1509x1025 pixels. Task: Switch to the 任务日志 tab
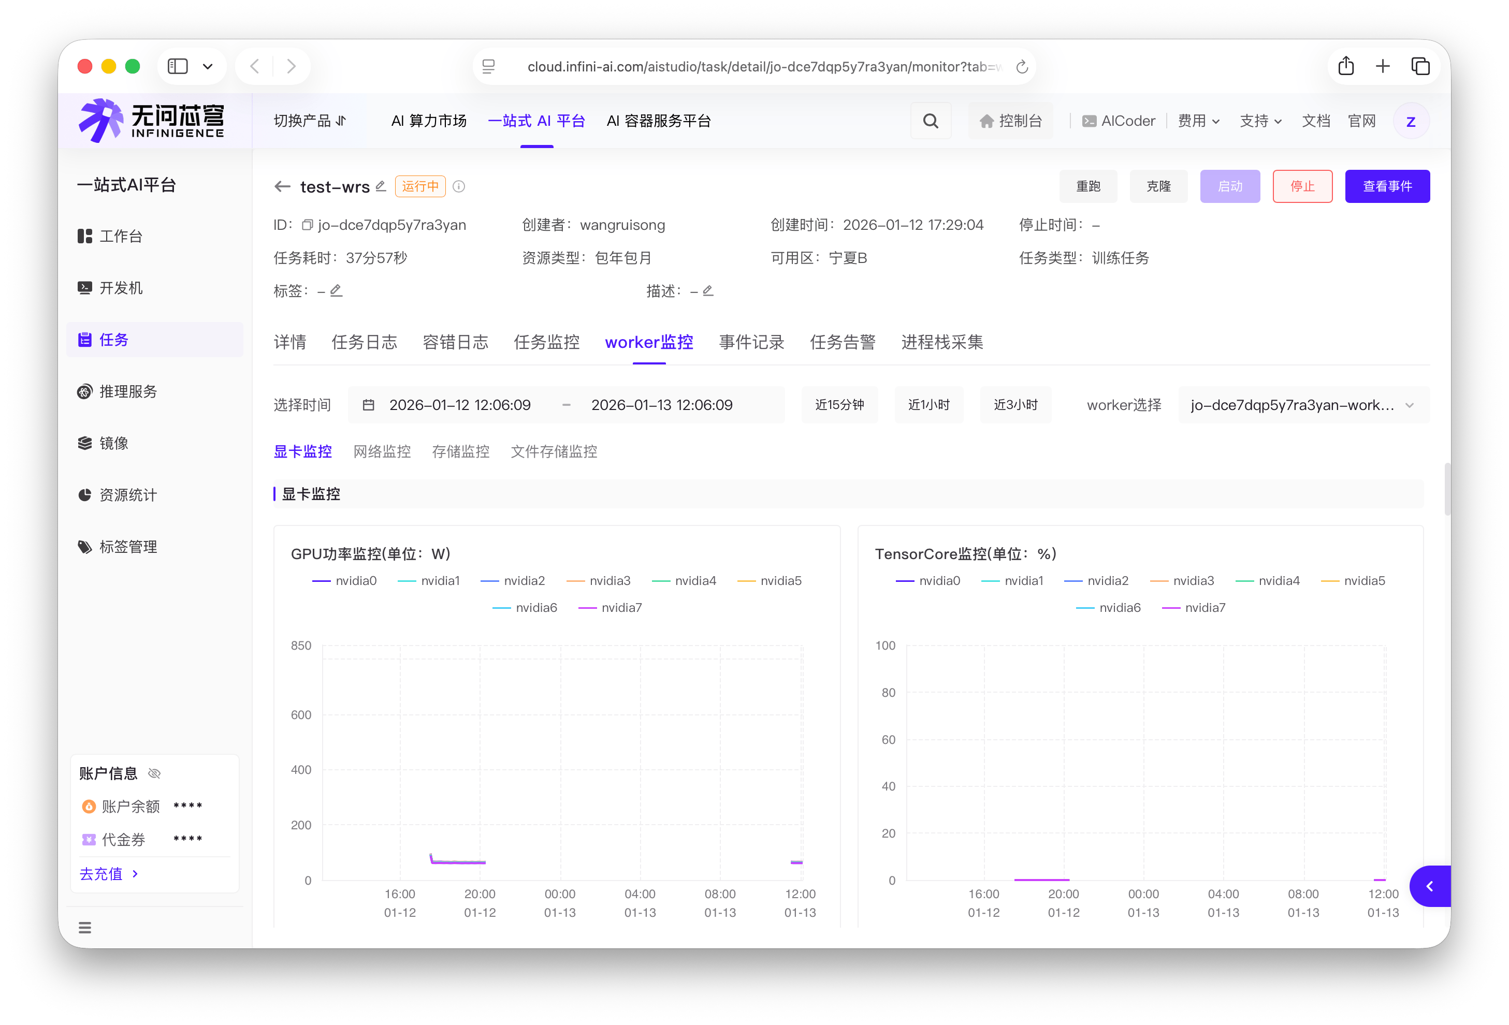pos(364,342)
